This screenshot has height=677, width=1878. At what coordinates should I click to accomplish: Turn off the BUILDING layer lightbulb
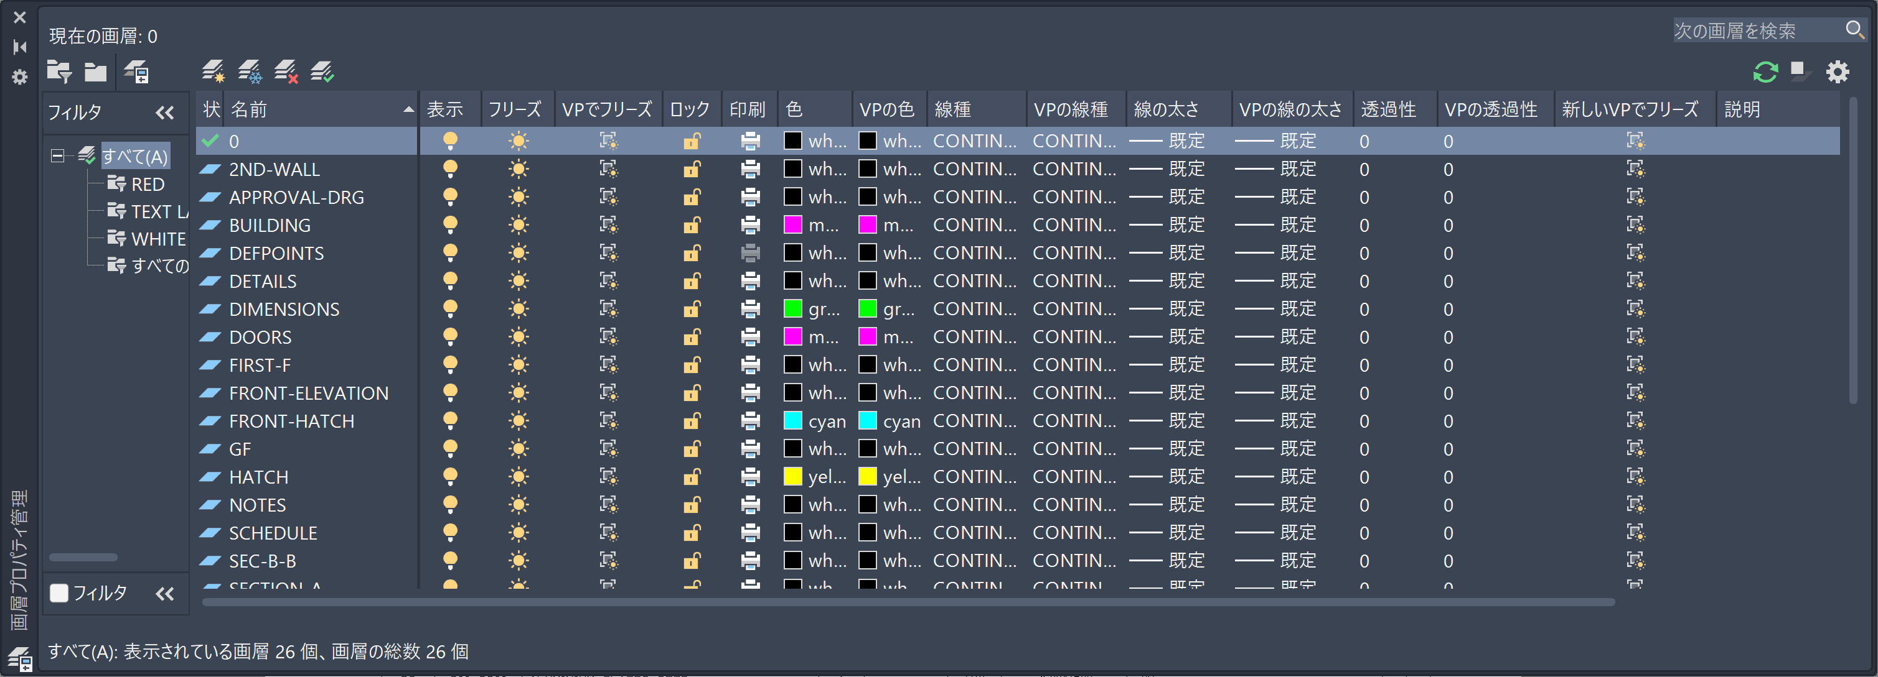coord(451,225)
